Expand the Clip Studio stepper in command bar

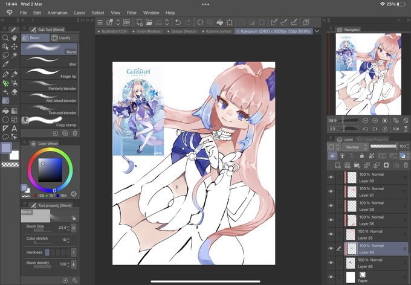[x=118, y=22]
